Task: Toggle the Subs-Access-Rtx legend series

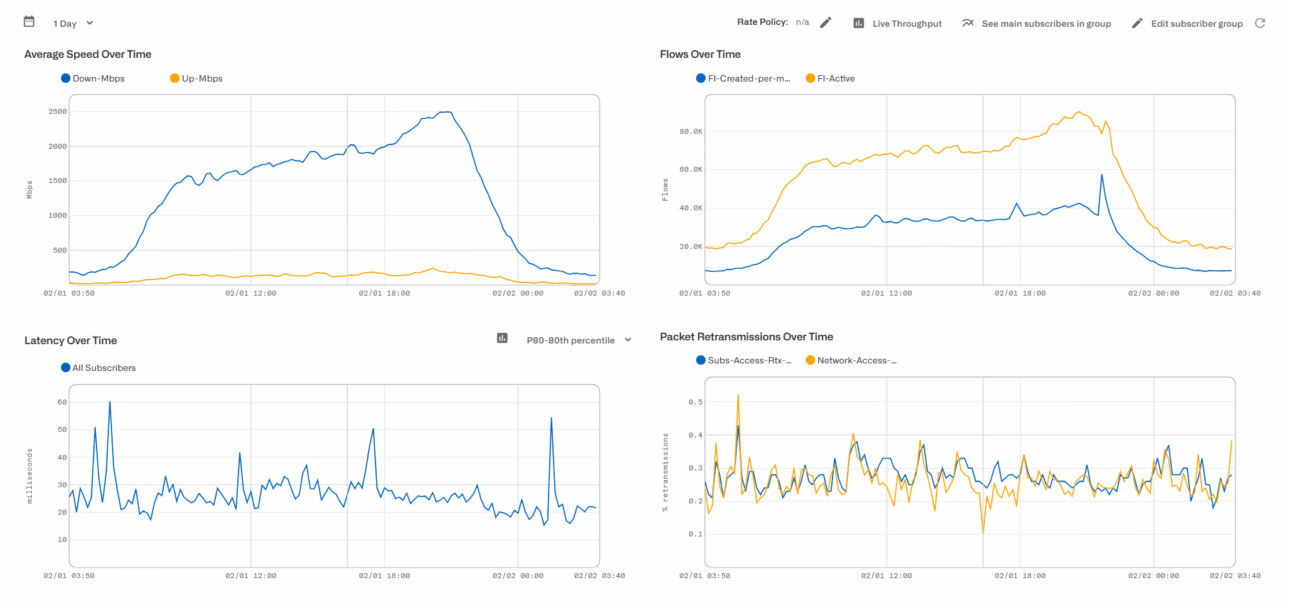Action: click(744, 360)
